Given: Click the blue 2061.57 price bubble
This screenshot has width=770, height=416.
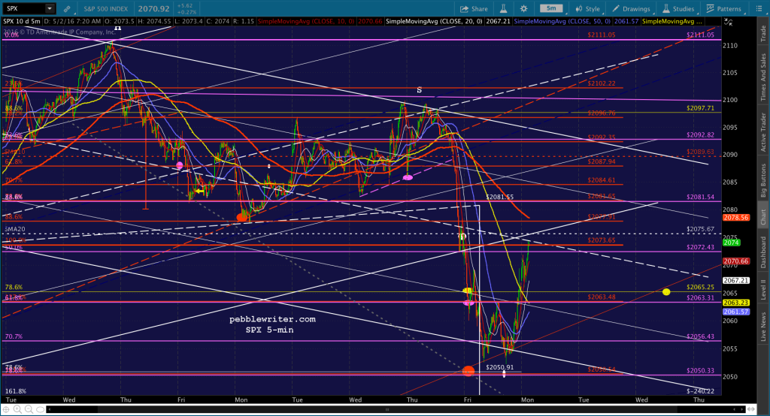Looking at the screenshot, I should tap(736, 312).
